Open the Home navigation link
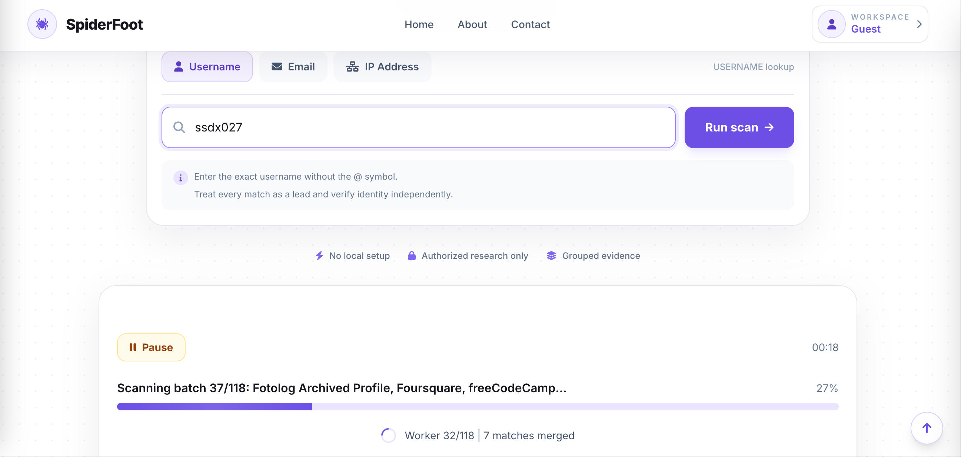The height and width of the screenshot is (457, 961). 419,24
